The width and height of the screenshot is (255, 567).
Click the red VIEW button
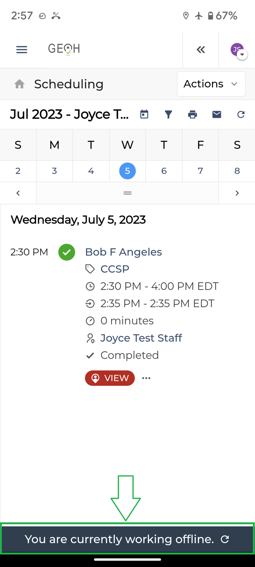click(110, 378)
